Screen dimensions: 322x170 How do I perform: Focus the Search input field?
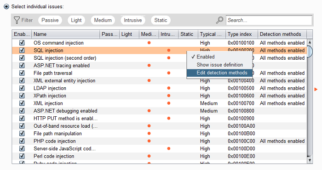click(269, 20)
